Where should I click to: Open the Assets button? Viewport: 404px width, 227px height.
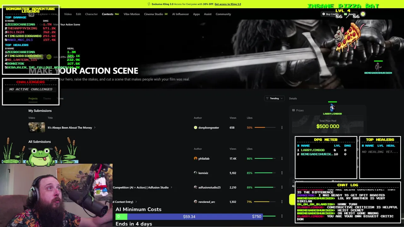pos(350,14)
